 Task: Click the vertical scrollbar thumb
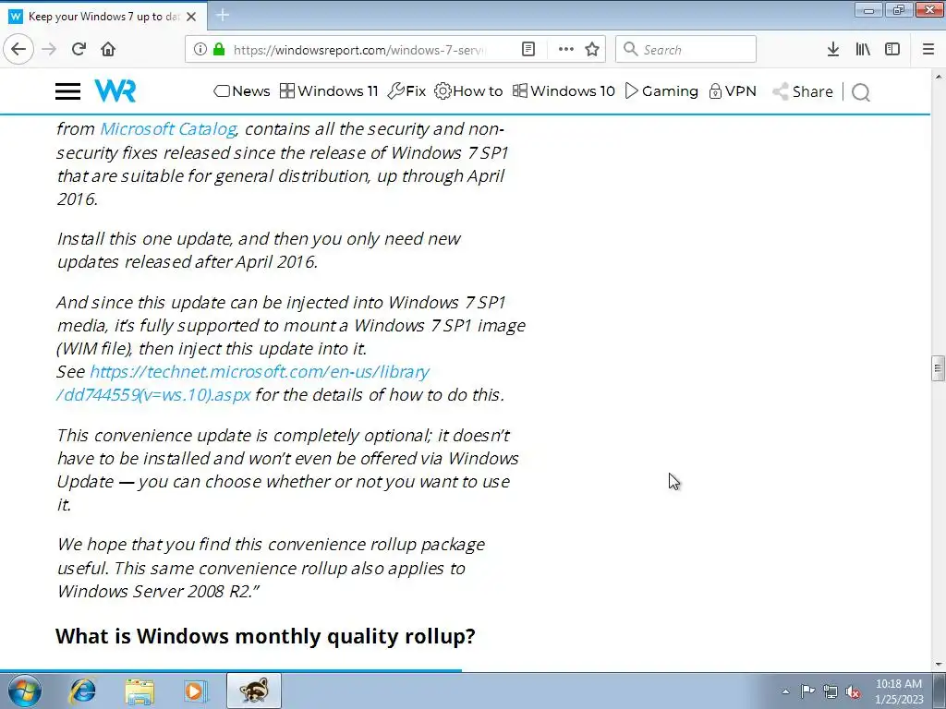(938, 368)
